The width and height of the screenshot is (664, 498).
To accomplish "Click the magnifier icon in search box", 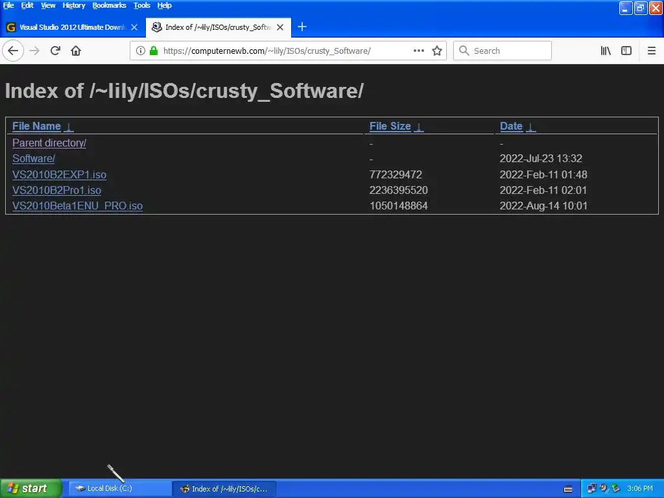I will point(464,51).
